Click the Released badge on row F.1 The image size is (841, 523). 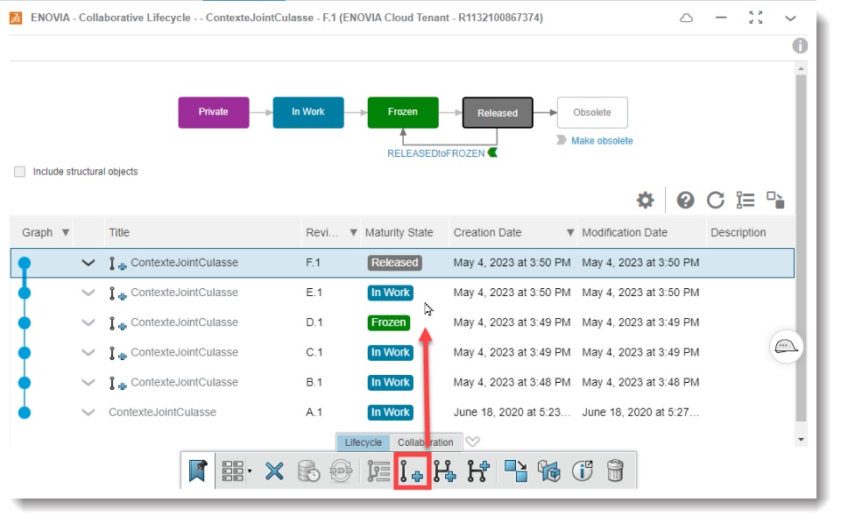395,263
